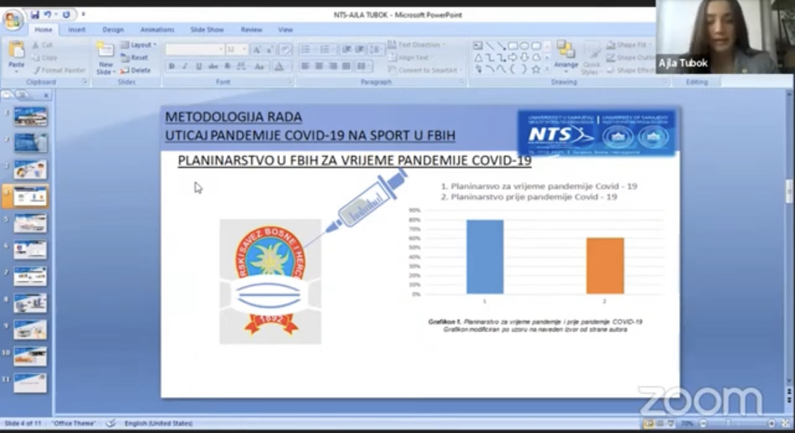Save the presentation from Quick Access toolbar
Screen dimensions: 795x433
(35, 14)
